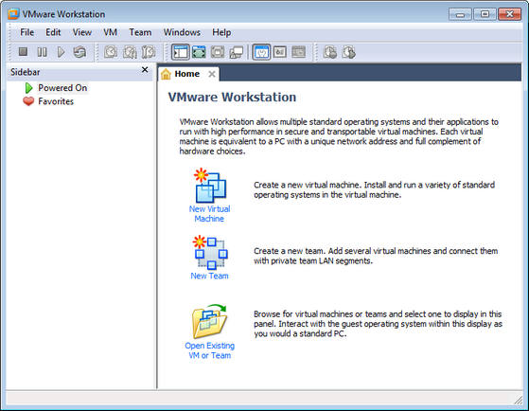The image size is (529, 411).
Task: Click the VMware Workstation title bar icon
Action: click(x=13, y=14)
